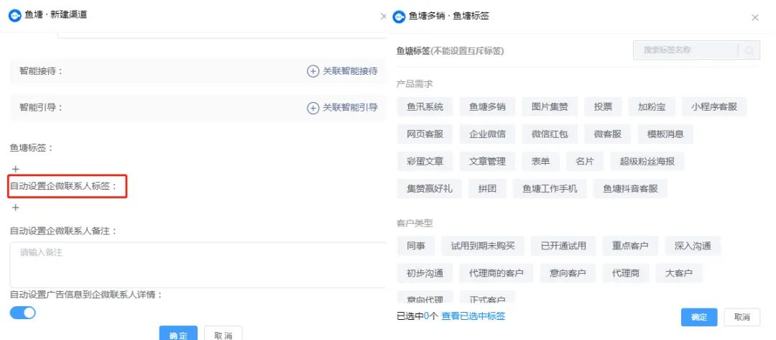This screenshot has height=340, width=776.
Task: Select the 鱼塘抖音客服 tag
Action: tap(631, 189)
